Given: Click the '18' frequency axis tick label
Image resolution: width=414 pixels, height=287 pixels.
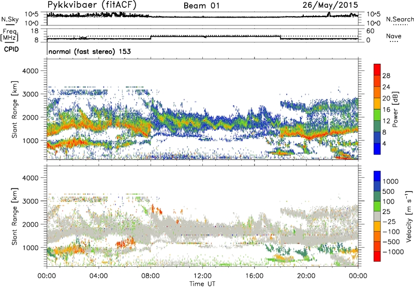Looking at the screenshot, I should (35, 31).
